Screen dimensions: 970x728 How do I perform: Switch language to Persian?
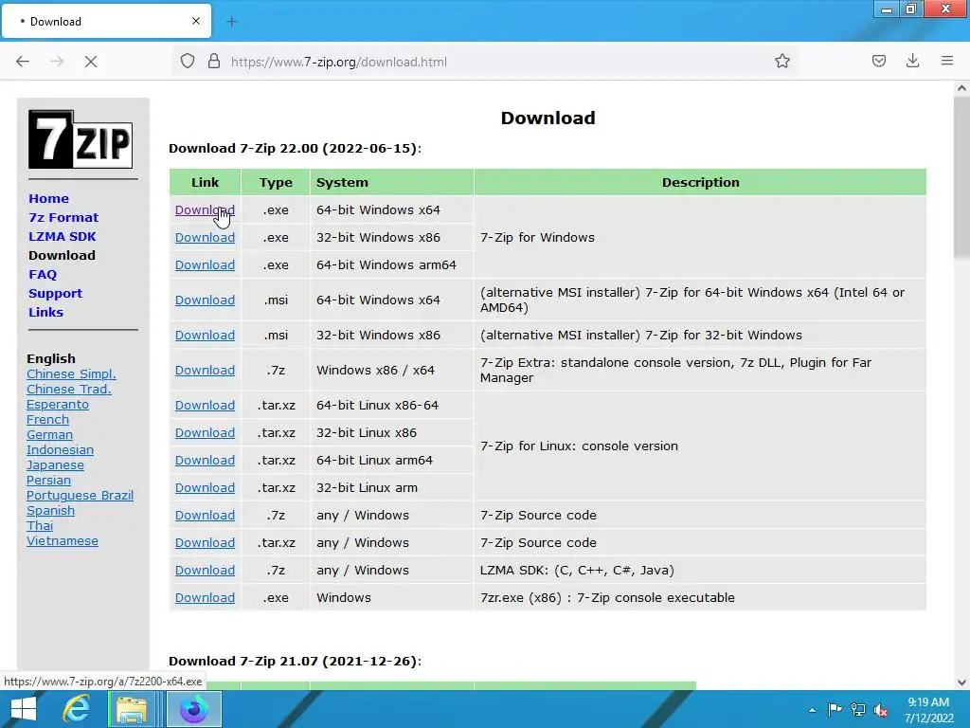[49, 481]
